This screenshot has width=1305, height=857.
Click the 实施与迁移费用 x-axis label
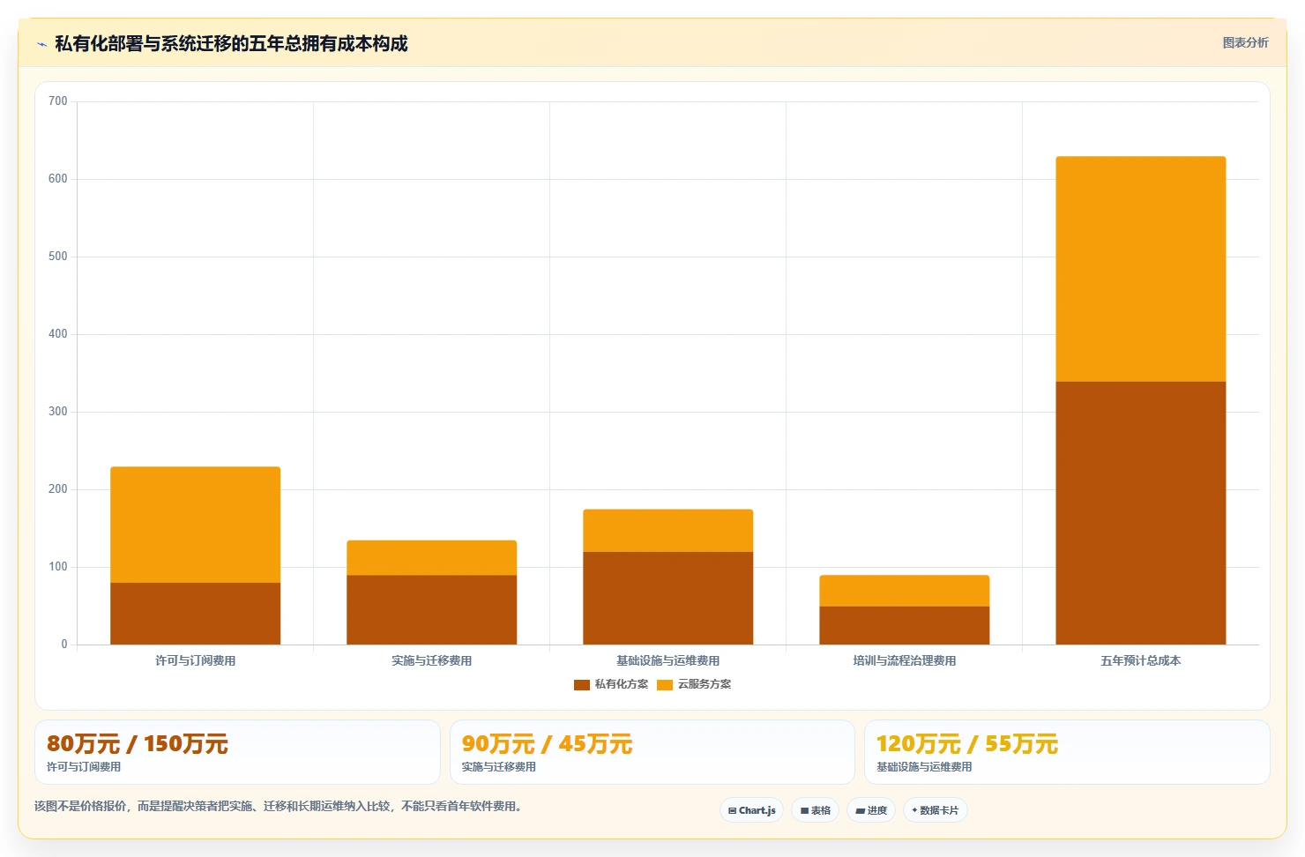(432, 660)
